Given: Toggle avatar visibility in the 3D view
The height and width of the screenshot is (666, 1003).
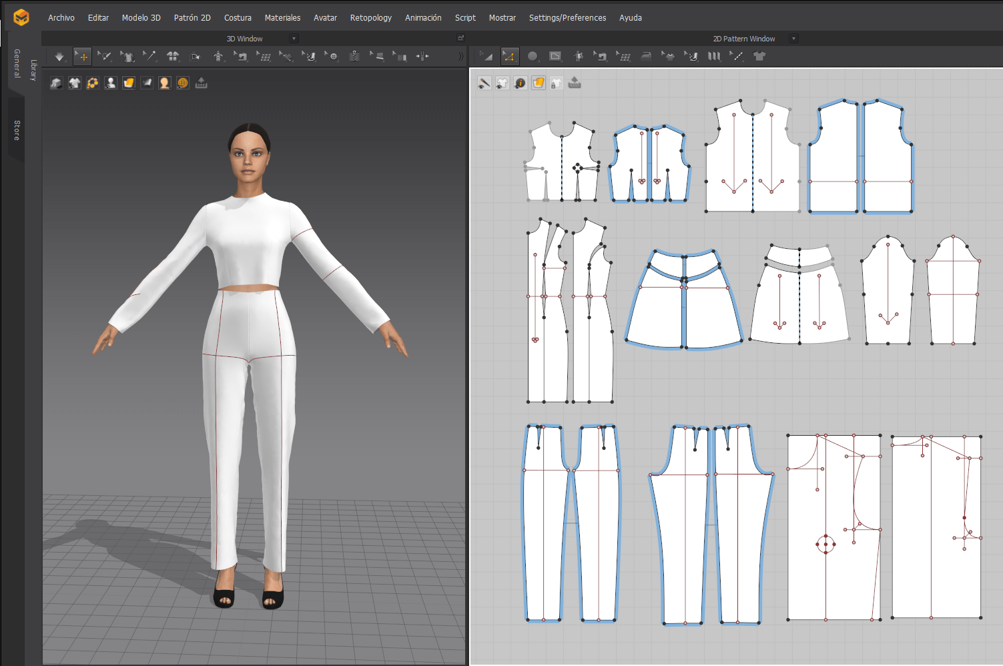Looking at the screenshot, I should click(110, 83).
